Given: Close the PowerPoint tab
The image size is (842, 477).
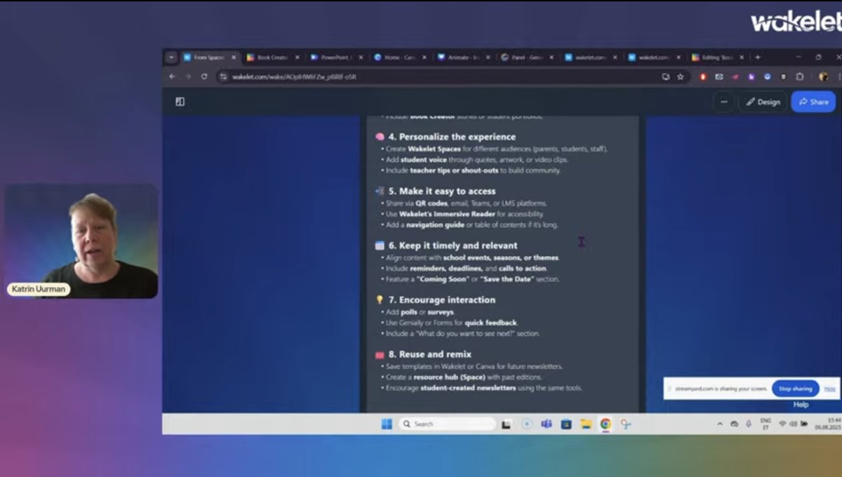Looking at the screenshot, I should [361, 58].
